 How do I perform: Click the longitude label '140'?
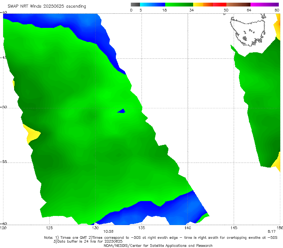(x=188, y=228)
